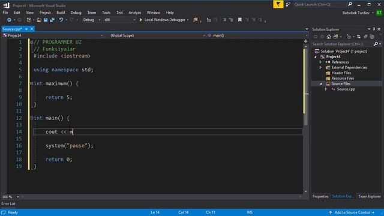Click the Solution Explorer search magnifier icon
384x216 pixels.
[376, 44]
